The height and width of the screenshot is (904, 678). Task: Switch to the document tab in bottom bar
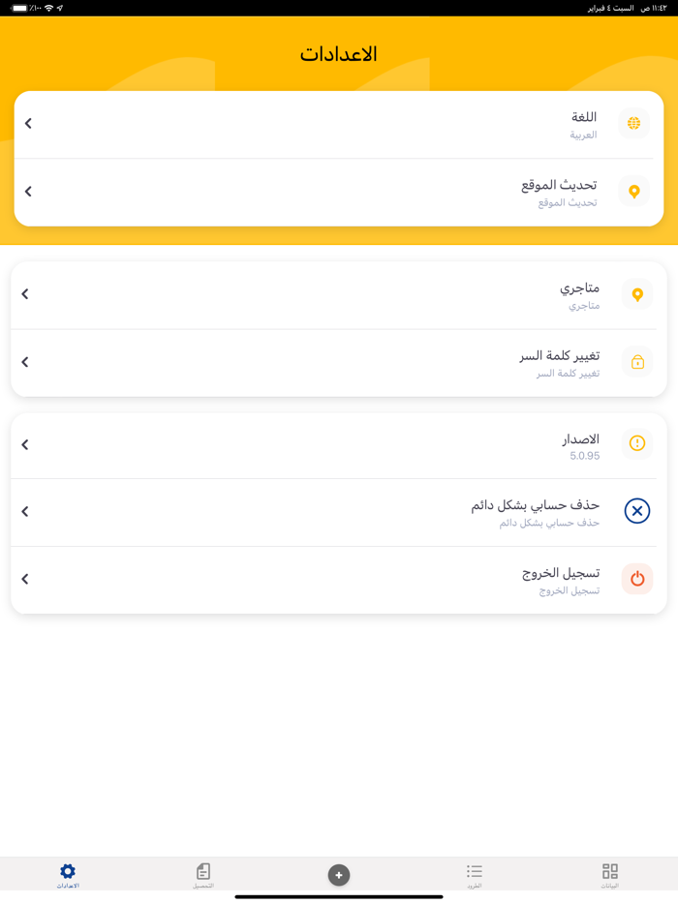(x=202, y=873)
